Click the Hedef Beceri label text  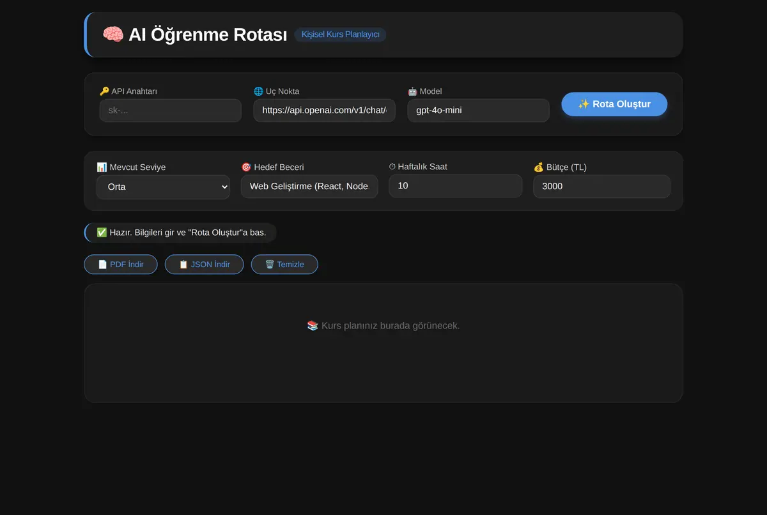[x=279, y=167]
